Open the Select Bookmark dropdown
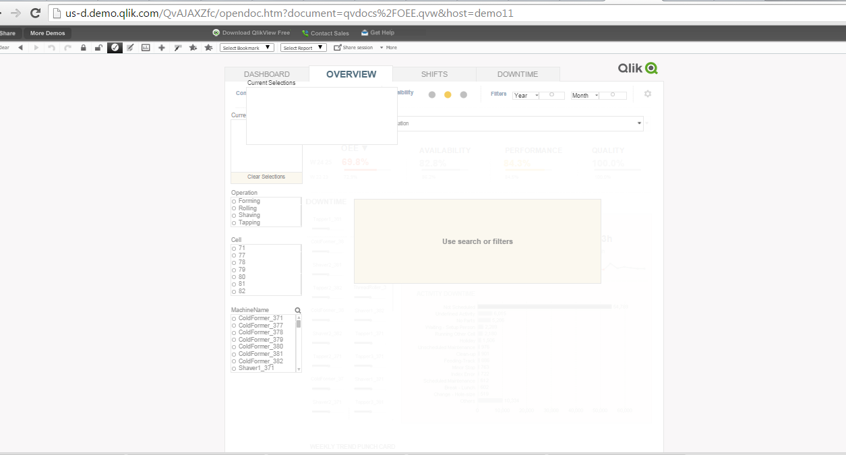This screenshot has width=846, height=455. 247,48
